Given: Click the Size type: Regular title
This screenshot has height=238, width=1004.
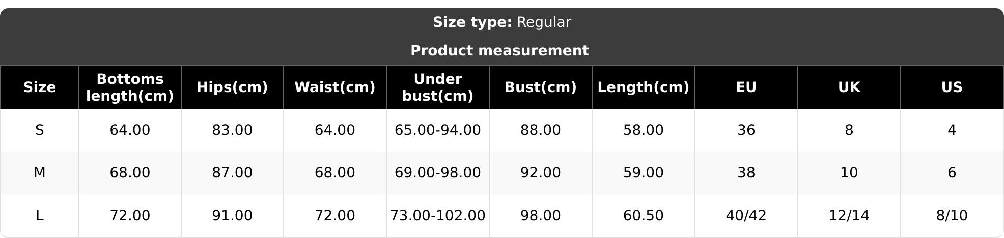Looking at the screenshot, I should [501, 22].
